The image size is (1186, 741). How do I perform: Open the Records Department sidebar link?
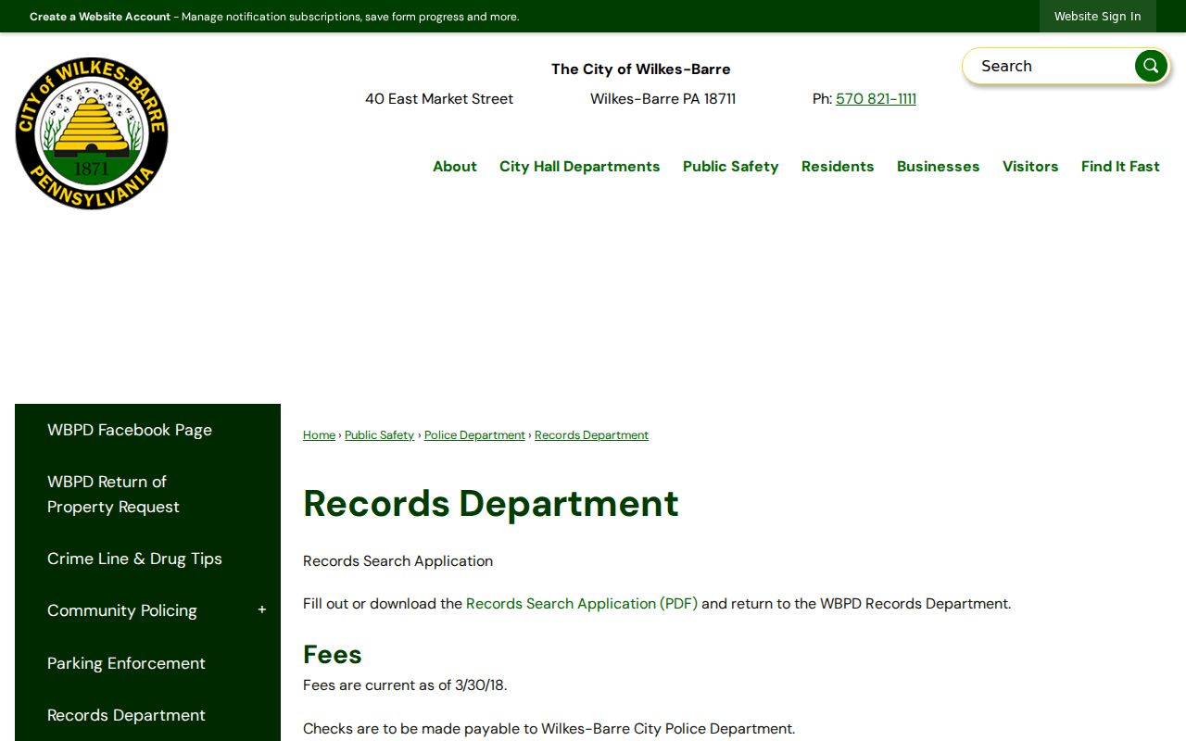coord(126,715)
